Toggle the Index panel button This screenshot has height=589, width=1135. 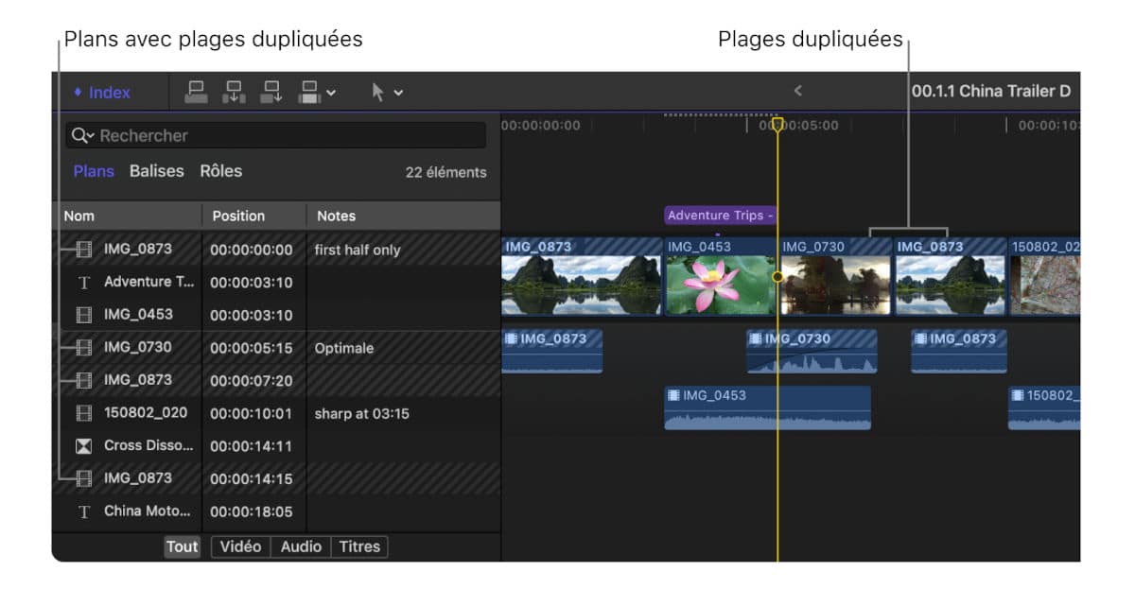point(102,93)
